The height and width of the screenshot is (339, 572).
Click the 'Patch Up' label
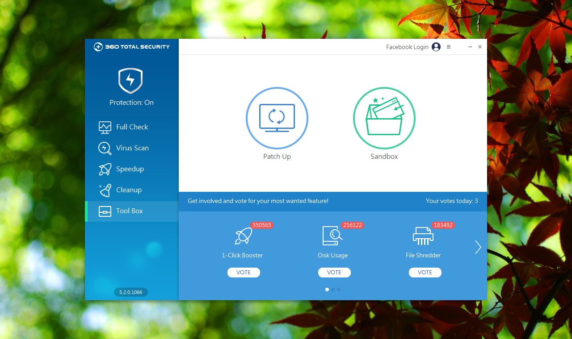click(x=277, y=157)
